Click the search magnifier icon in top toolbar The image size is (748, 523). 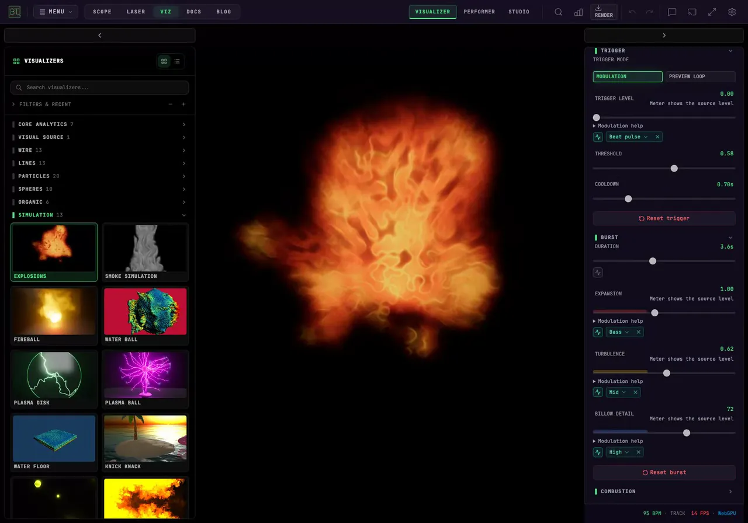coord(559,12)
